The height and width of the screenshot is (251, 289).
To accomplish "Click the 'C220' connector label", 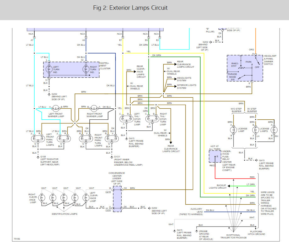I will 108,210.
